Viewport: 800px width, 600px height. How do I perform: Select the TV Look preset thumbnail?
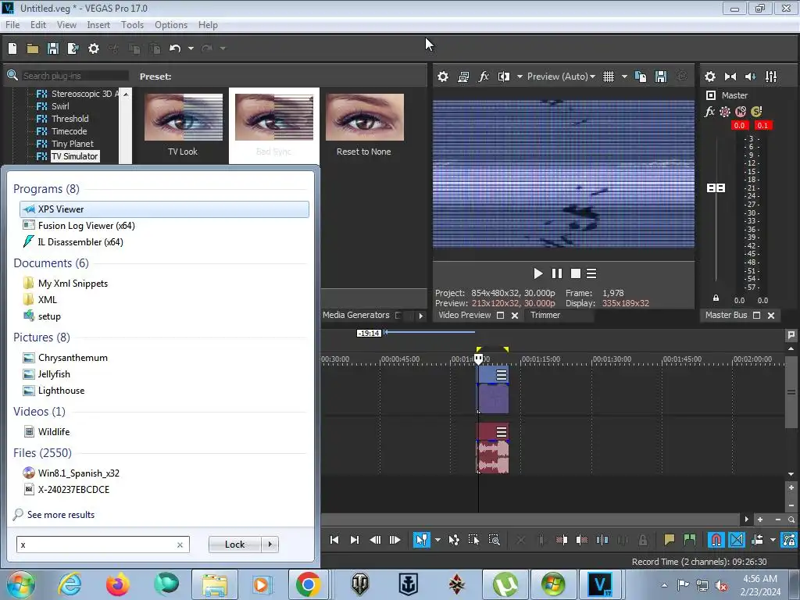point(183,117)
